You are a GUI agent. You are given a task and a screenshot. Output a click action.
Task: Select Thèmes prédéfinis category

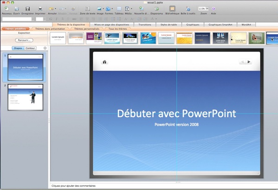tap(15, 29)
